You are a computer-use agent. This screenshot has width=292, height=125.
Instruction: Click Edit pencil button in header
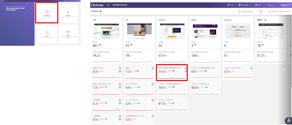coord(230,5)
